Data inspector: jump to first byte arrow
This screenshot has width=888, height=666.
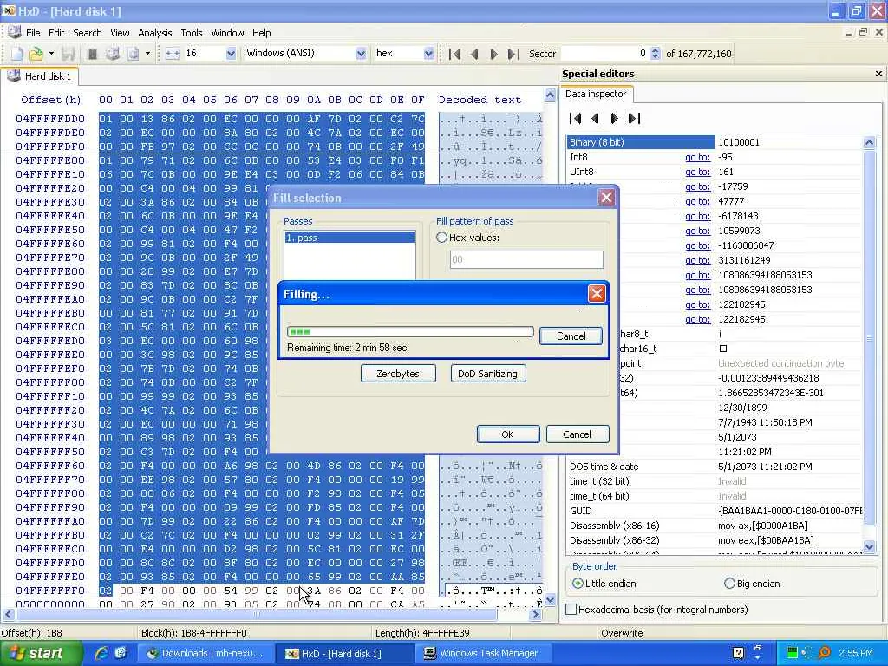pos(576,118)
